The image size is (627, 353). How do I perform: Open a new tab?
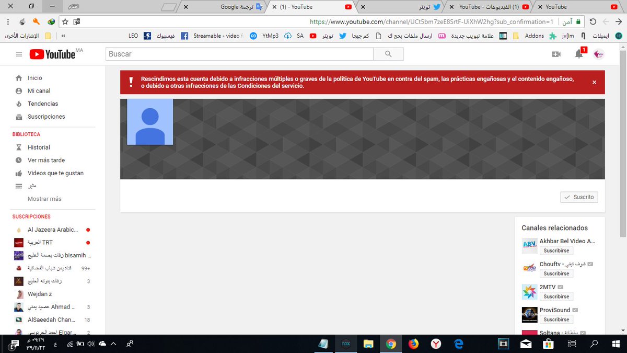[168, 7]
